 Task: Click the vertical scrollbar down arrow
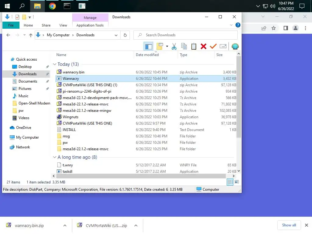click(239, 171)
